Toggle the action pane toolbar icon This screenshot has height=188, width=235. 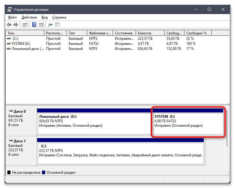pyautogui.click(x=41, y=25)
